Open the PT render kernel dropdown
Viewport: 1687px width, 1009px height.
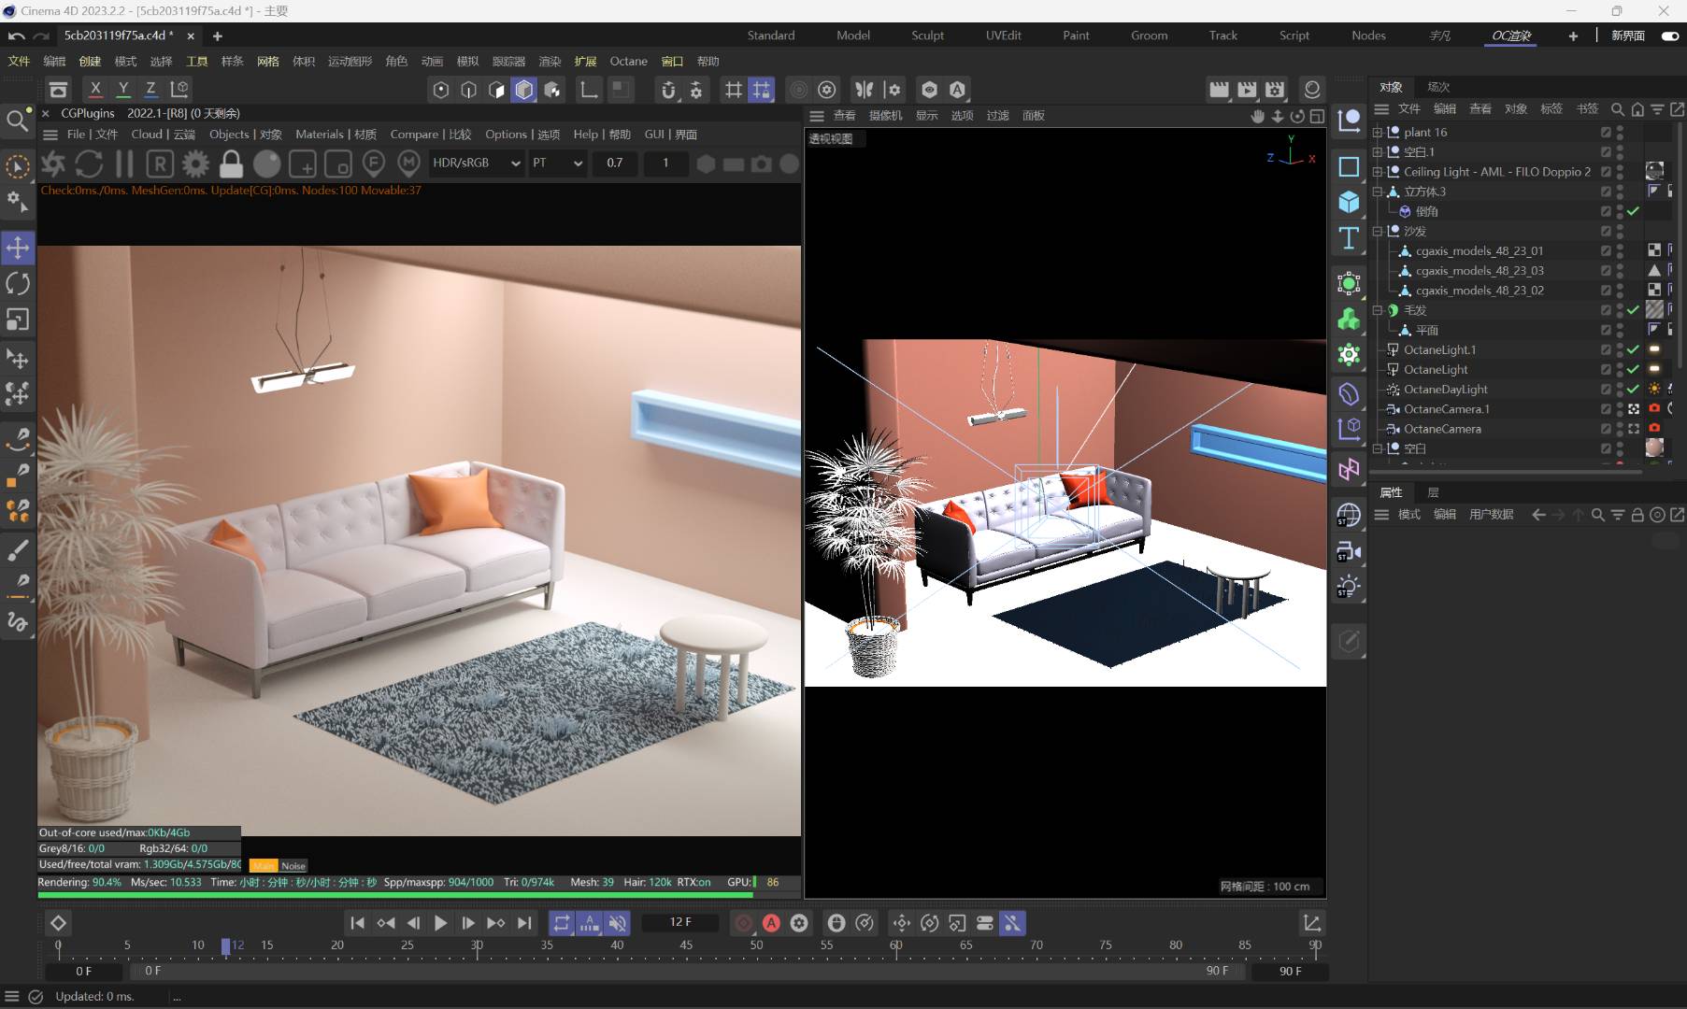tap(557, 163)
